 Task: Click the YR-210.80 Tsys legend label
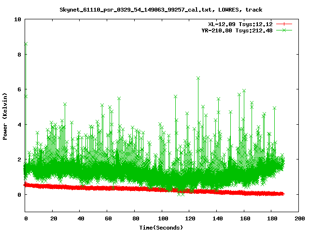[x=238, y=30]
